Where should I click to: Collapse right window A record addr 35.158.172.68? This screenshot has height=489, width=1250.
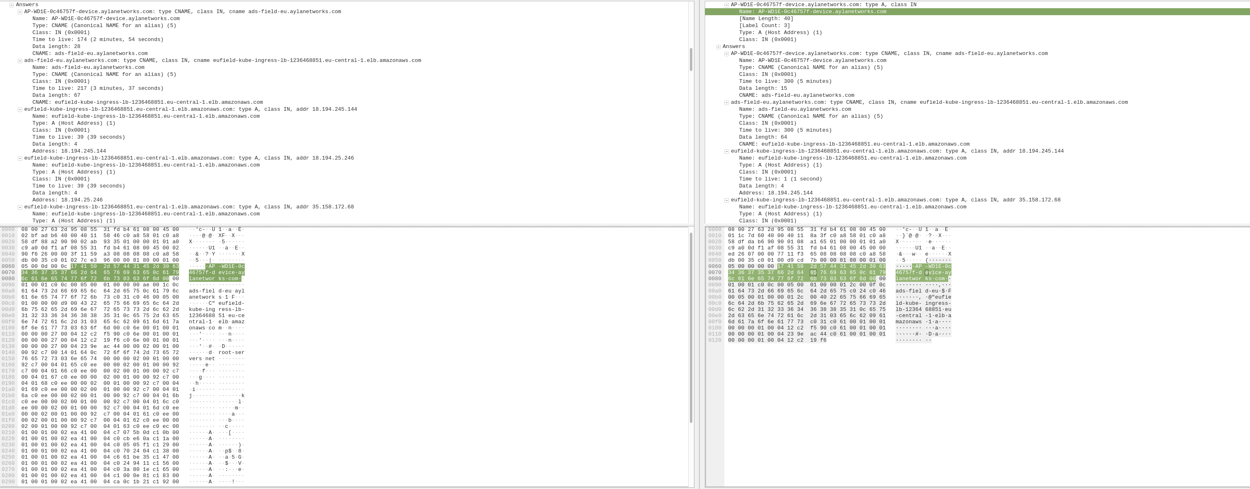coord(726,200)
